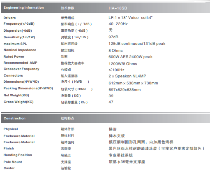
Task: Select the 97dB sensitivity value
Action: click(113, 37)
